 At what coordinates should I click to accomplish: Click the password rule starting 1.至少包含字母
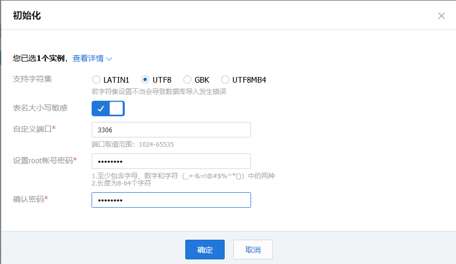pos(183,176)
